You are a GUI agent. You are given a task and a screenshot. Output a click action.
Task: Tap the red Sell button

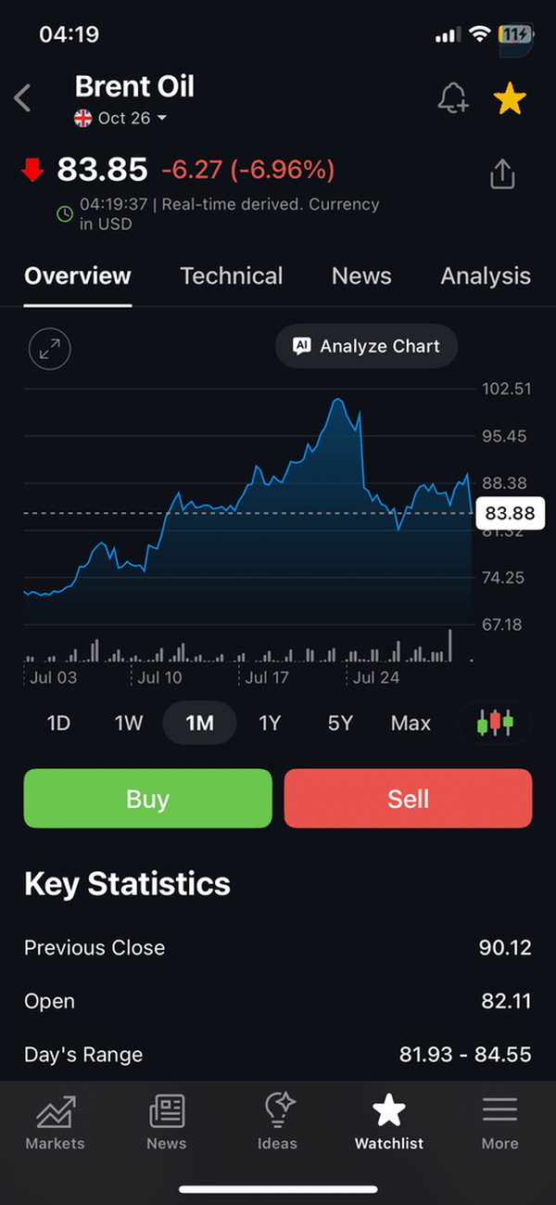409,799
